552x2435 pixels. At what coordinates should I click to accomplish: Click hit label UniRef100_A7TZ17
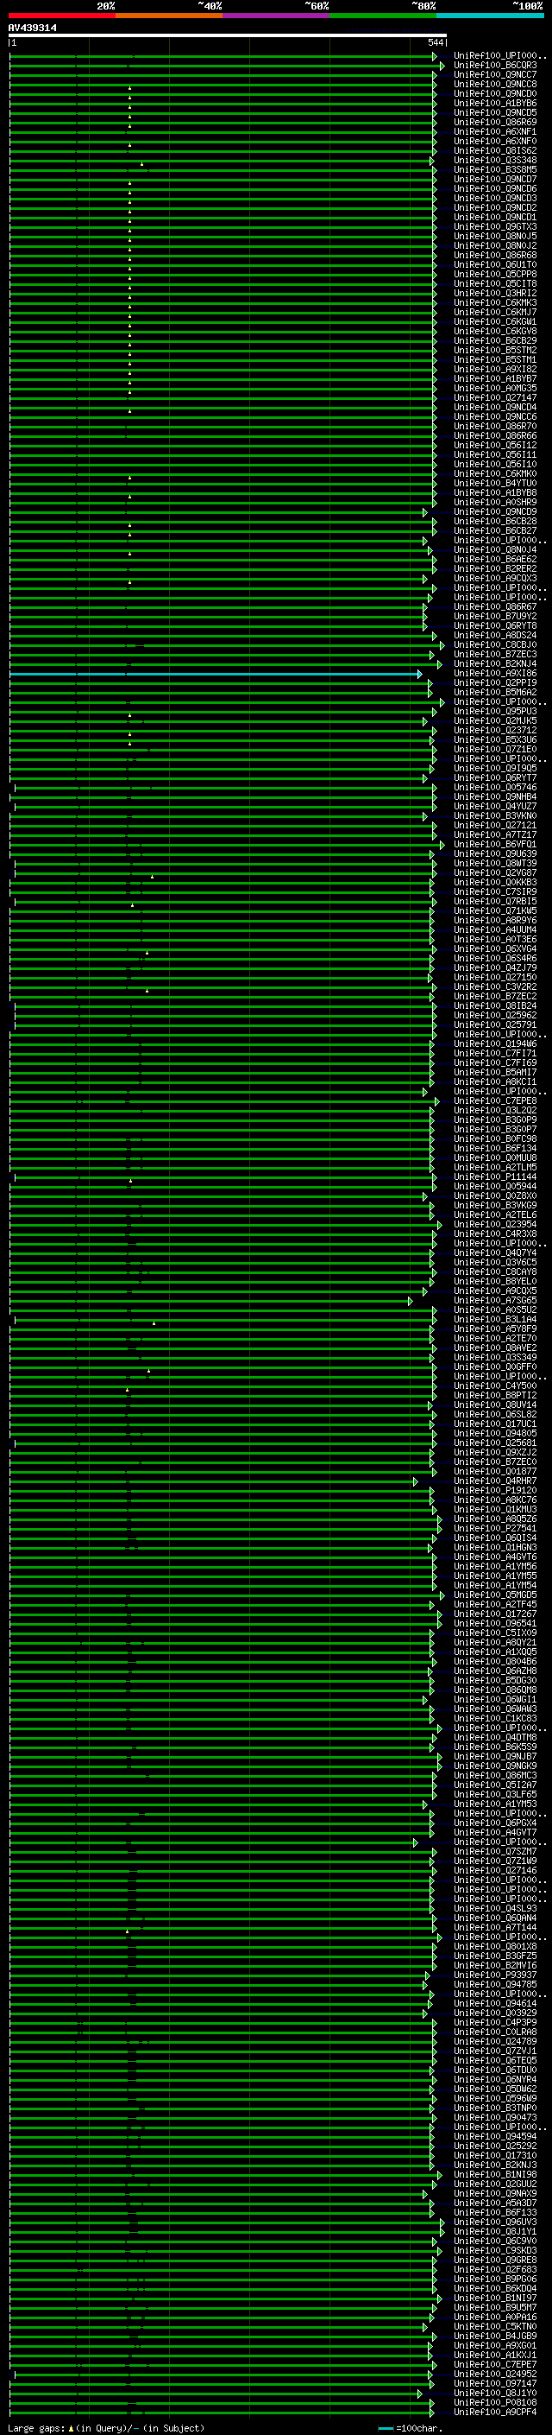pyautogui.click(x=495, y=835)
